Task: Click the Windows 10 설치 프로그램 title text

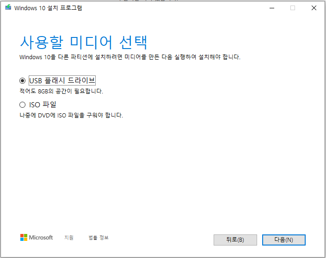Action: pos(48,8)
